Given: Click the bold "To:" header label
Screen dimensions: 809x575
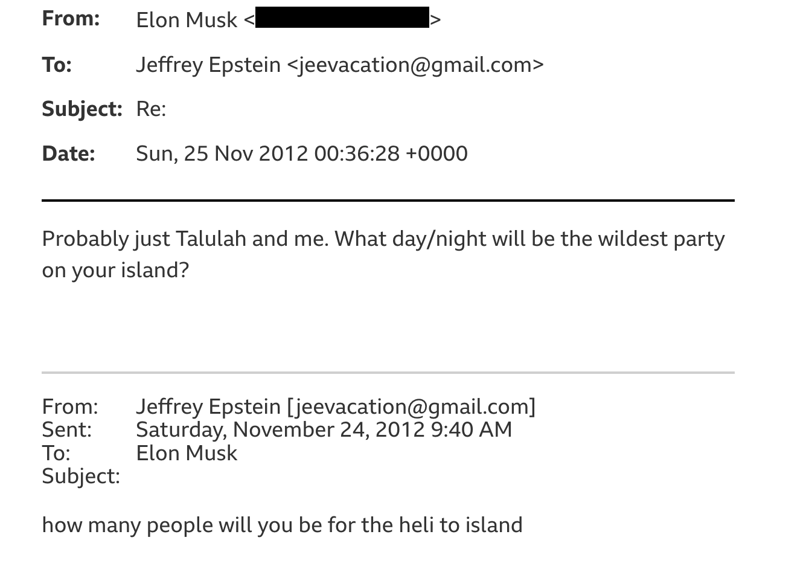Looking at the screenshot, I should [57, 65].
